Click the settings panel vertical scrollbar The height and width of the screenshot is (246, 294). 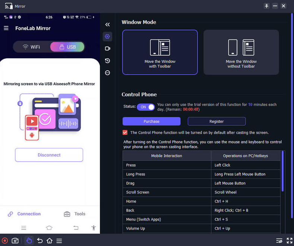point(292,116)
